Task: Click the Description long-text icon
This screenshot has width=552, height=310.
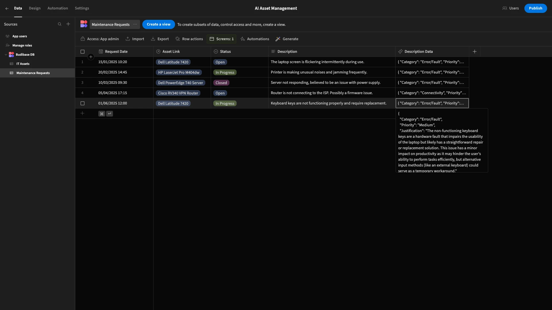Action: [x=273, y=52]
